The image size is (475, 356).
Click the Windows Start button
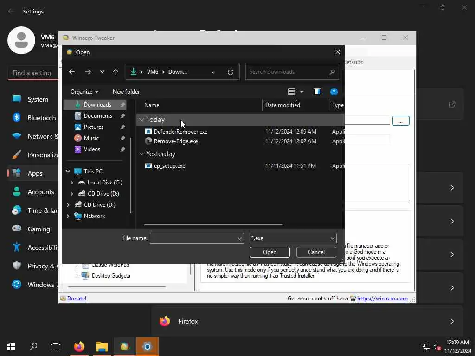coord(11,347)
